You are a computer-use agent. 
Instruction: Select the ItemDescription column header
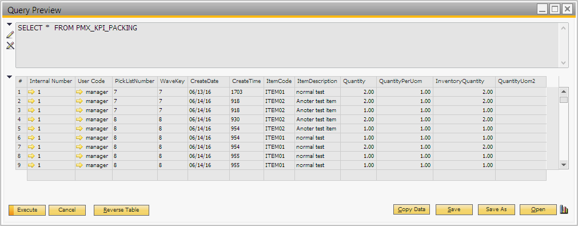(x=318, y=81)
